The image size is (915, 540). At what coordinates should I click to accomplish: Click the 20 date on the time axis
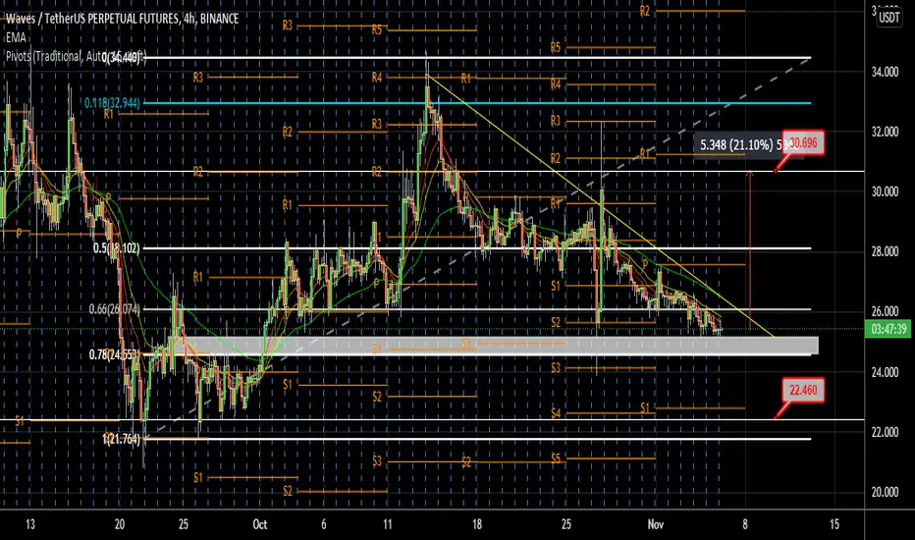[120, 524]
